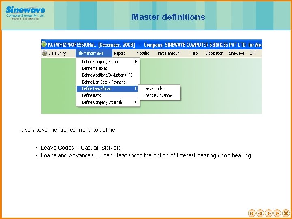The height and width of the screenshot is (219, 292).
Task: Choose Define Variables
Action: coord(108,68)
